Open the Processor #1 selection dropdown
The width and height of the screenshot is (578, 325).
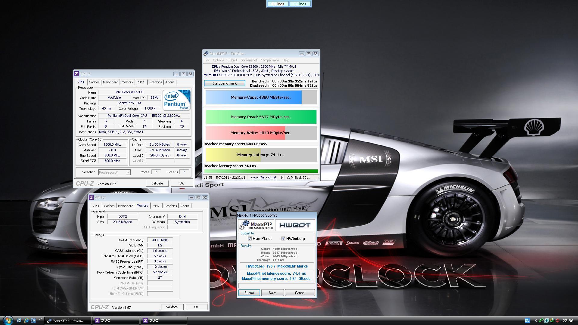[114, 172]
